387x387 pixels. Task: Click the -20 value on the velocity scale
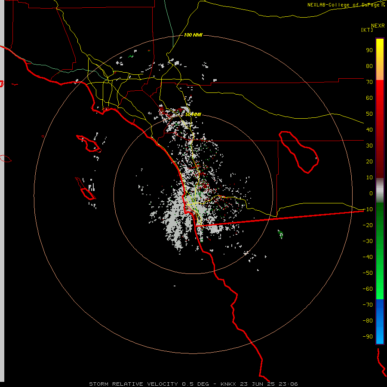tap(368, 225)
